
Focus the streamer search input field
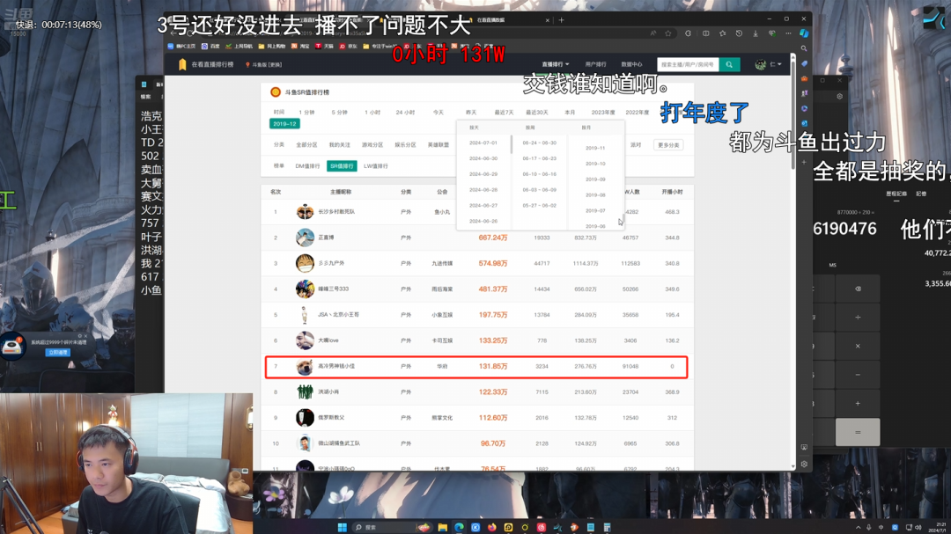688,64
